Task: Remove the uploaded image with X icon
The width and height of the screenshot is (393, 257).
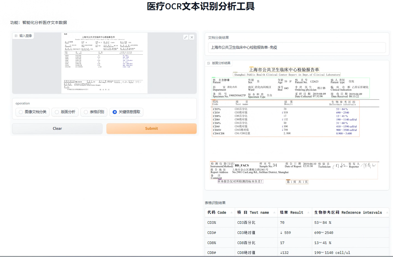Action: tap(192, 37)
